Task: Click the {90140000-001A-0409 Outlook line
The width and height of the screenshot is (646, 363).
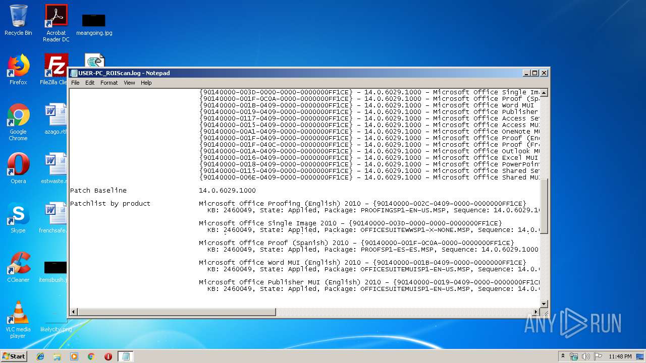Action: [x=369, y=151]
